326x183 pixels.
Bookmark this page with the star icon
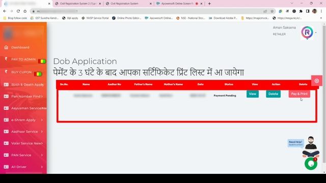click(x=272, y=11)
